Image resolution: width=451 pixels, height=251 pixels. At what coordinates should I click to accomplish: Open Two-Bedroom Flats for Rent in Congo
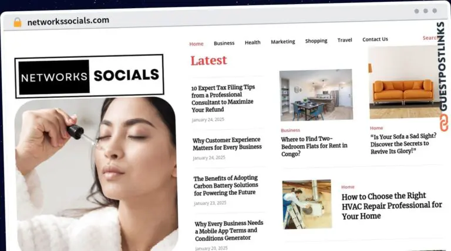tap(314, 146)
